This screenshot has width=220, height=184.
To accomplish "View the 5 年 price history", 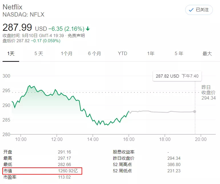I will pyautogui.click(x=179, y=54).
